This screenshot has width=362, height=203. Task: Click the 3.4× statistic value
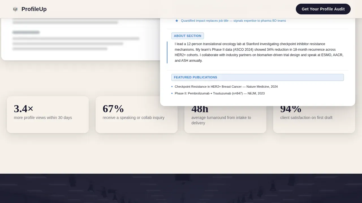(x=23, y=109)
